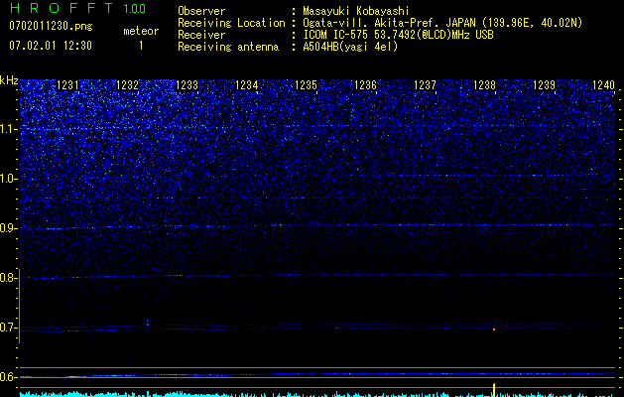The image size is (624, 397).
Task: Click the version number 1.00
Action: (135, 8)
